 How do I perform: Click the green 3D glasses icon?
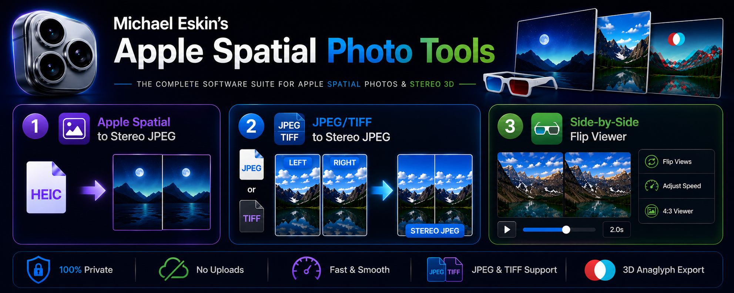pos(547,128)
